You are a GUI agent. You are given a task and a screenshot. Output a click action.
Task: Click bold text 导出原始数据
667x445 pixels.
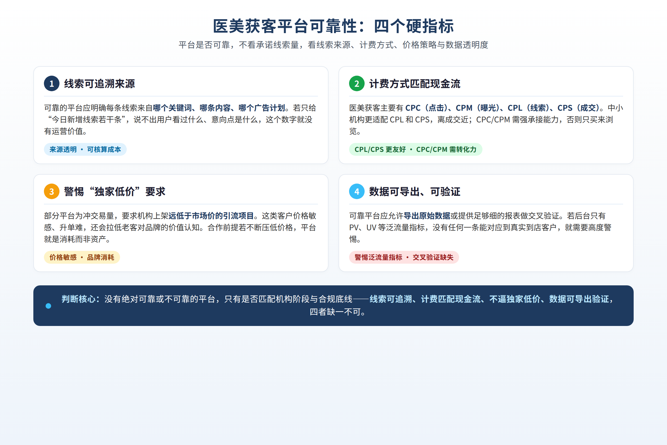(x=427, y=216)
